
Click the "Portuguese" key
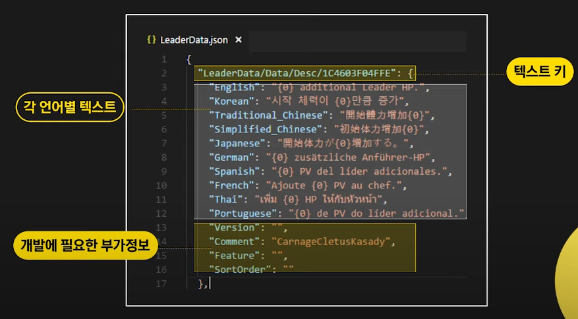(243, 214)
